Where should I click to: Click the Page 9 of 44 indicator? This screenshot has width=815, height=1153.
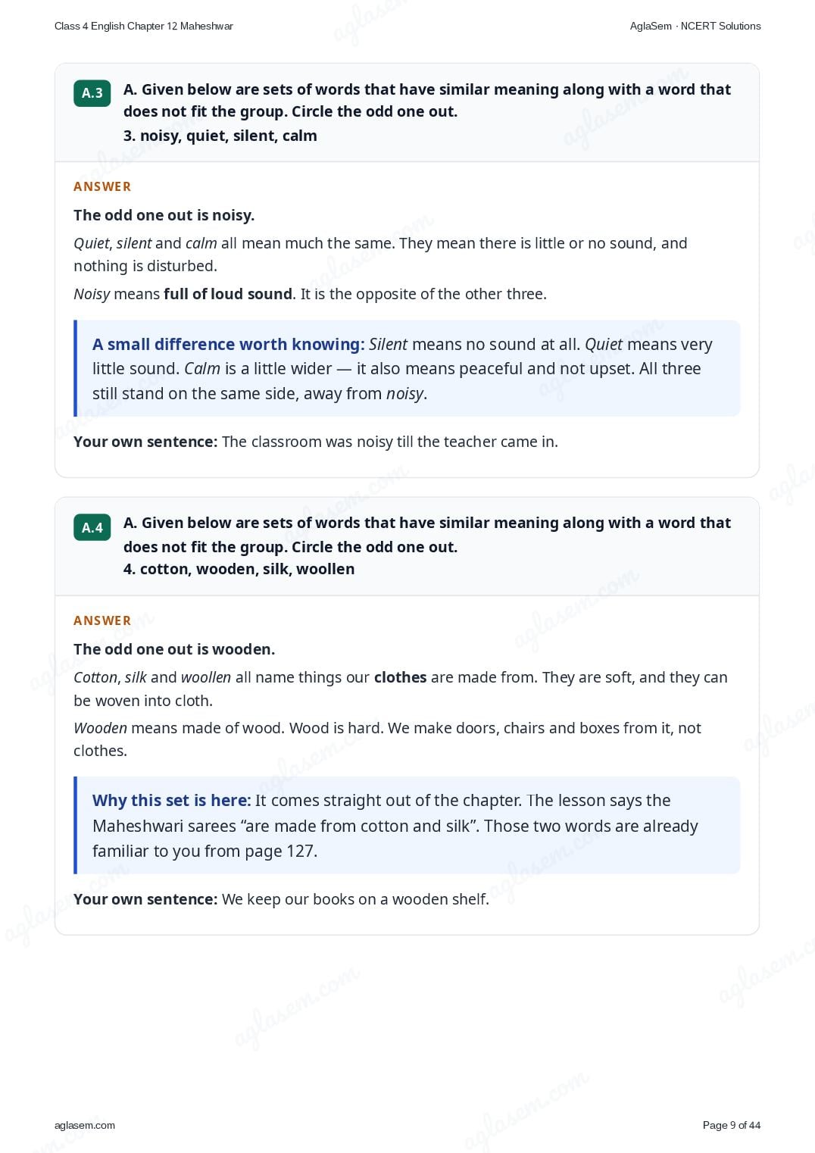pyautogui.click(x=732, y=1125)
